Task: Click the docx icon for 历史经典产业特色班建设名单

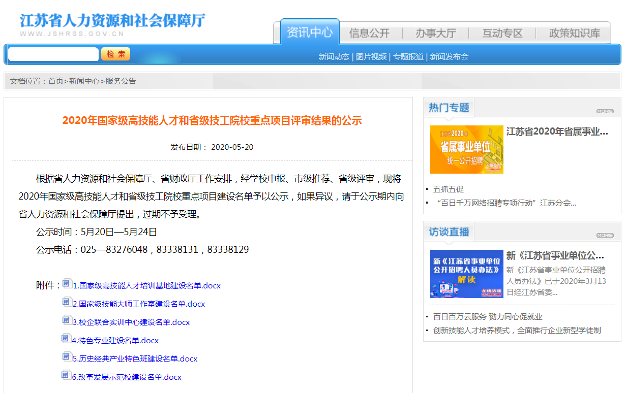Action: coord(67,357)
